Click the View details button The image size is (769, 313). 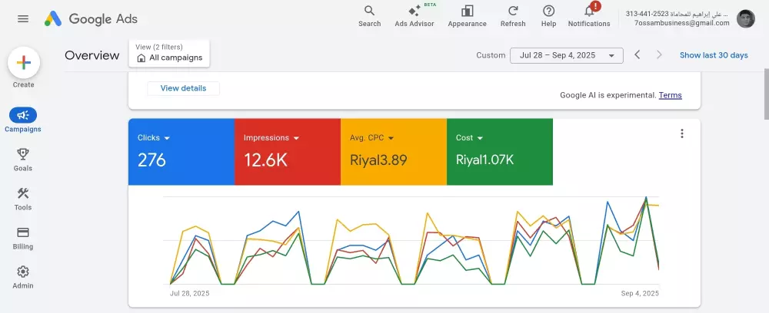coord(184,88)
